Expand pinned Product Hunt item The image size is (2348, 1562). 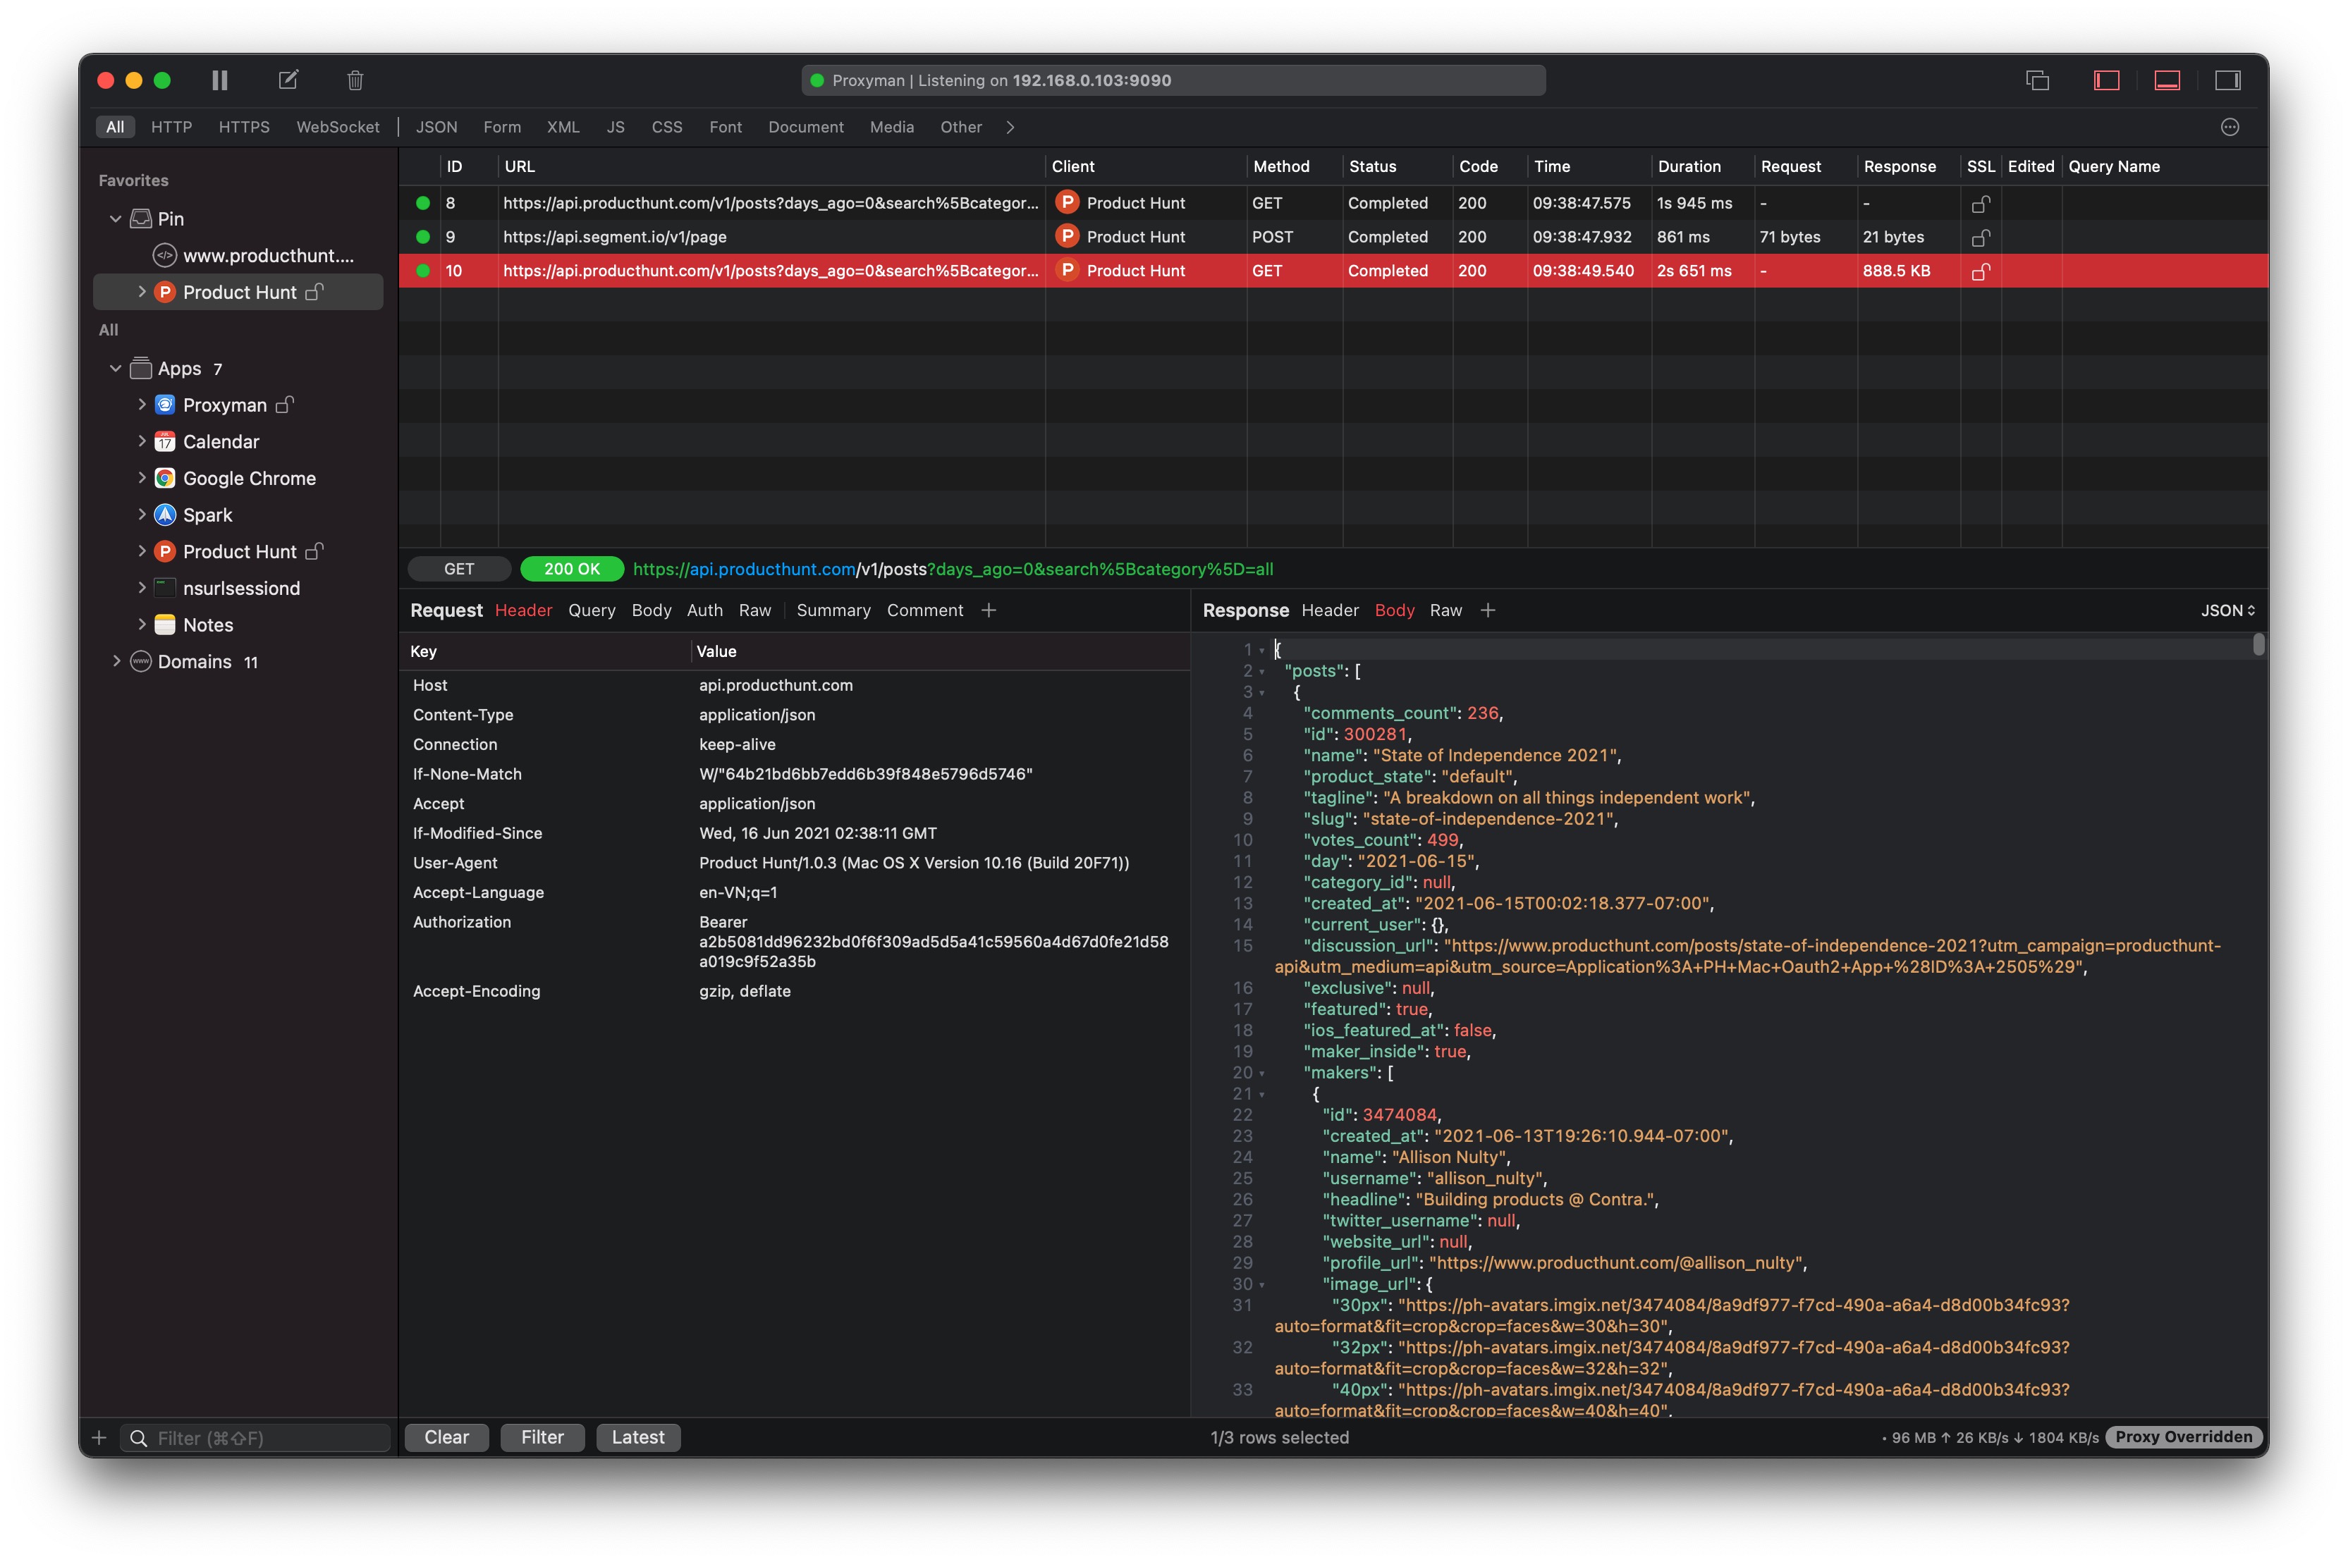click(142, 292)
